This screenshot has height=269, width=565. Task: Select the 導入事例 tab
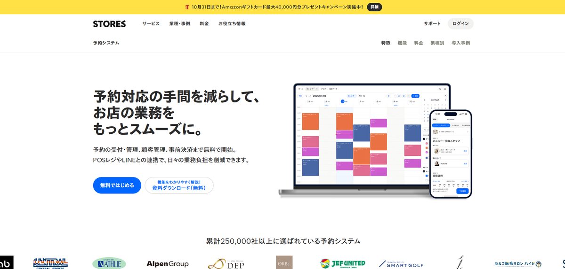[x=460, y=43]
